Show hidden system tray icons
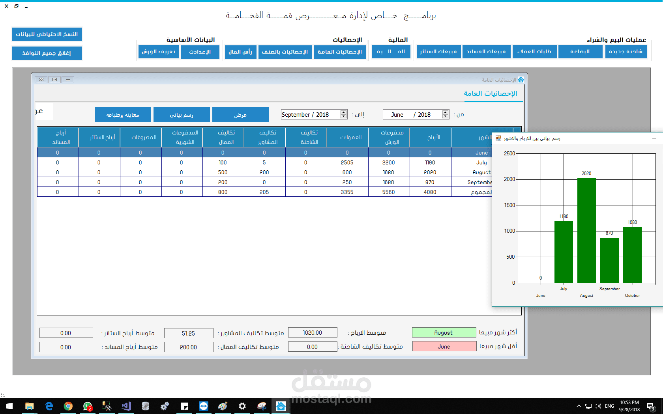663x414 pixels. pos(579,406)
